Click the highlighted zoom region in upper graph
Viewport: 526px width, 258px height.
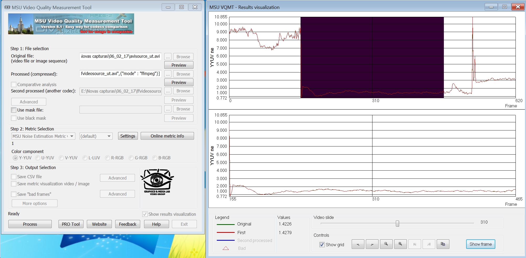coord(372,57)
